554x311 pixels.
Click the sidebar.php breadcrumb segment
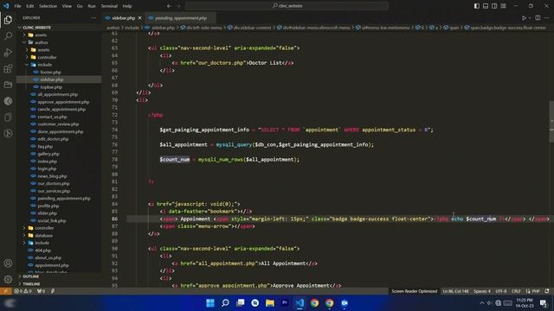(163, 28)
